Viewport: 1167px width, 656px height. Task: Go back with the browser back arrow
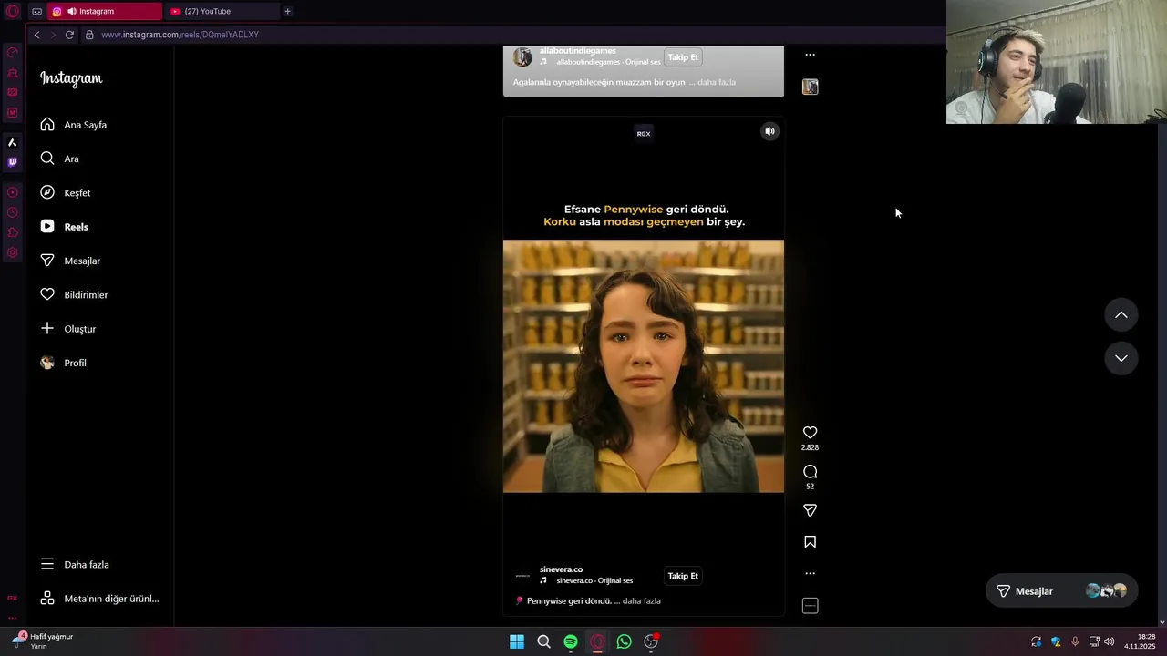(36, 35)
